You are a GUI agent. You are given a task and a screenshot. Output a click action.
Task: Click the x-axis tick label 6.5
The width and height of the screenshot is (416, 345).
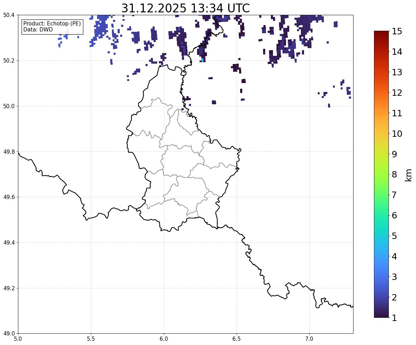[x=237, y=339]
